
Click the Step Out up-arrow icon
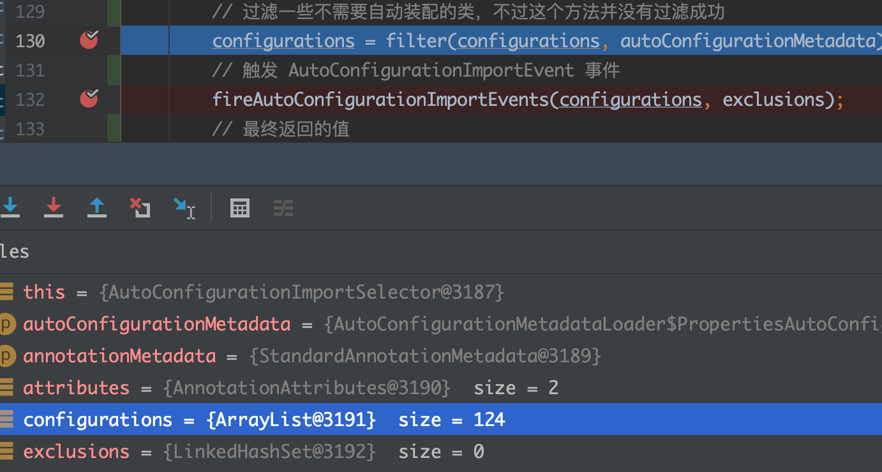point(97,207)
